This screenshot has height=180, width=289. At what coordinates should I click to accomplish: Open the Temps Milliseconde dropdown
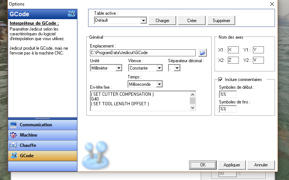coord(159,84)
